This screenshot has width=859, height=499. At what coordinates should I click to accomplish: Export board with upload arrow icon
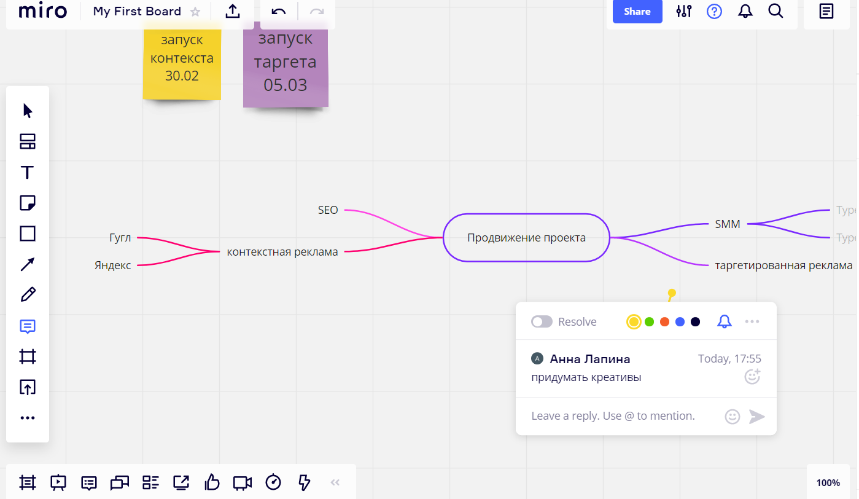[x=233, y=11]
